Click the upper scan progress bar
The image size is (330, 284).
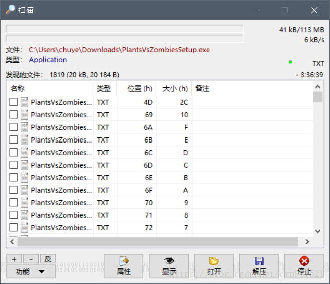point(124,29)
